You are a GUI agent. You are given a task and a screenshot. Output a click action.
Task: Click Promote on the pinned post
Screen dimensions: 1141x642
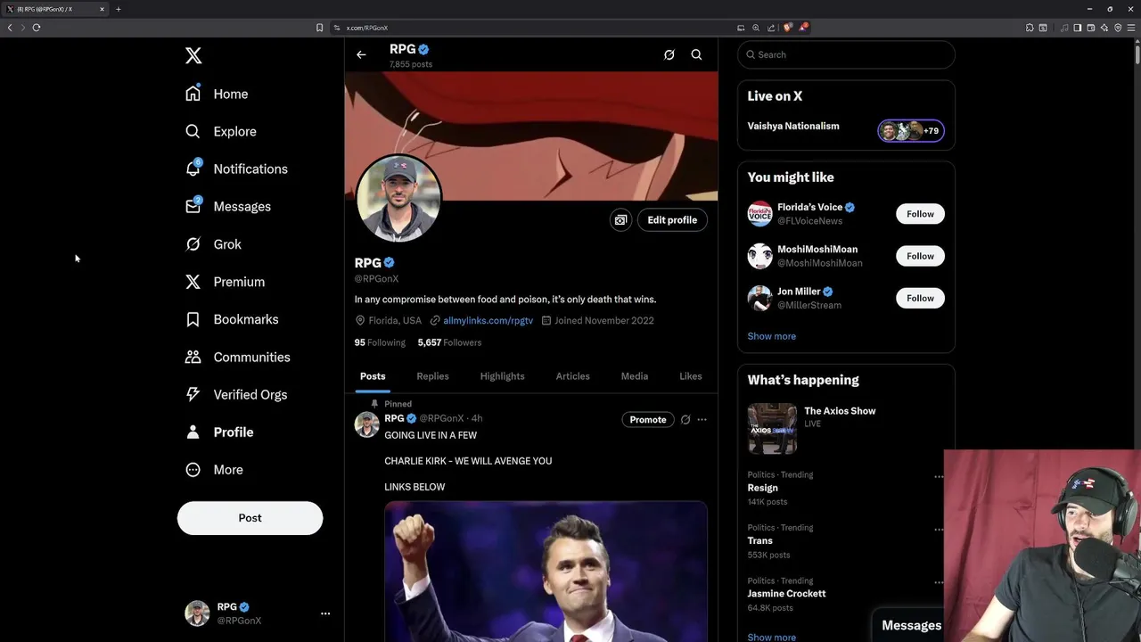point(648,419)
